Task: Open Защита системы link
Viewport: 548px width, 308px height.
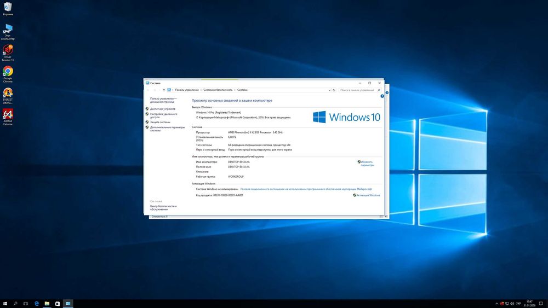Action: 160,122
